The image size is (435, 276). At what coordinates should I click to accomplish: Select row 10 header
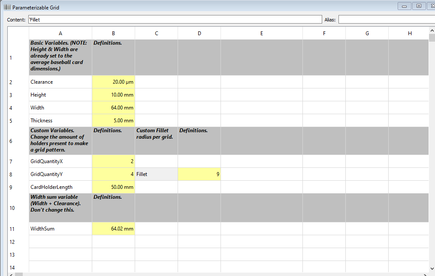(18, 208)
